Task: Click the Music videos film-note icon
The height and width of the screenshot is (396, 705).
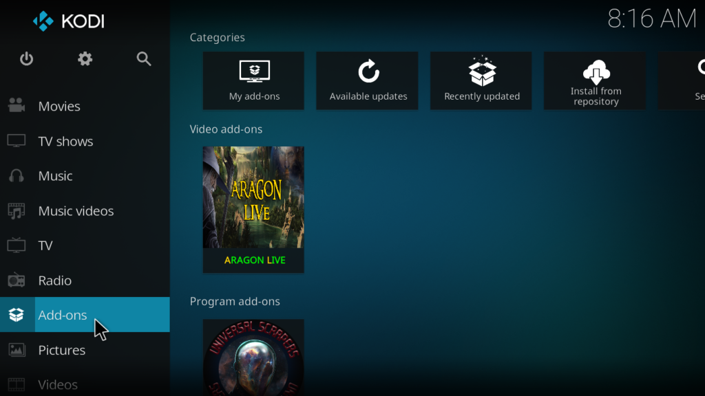Action: (17, 210)
